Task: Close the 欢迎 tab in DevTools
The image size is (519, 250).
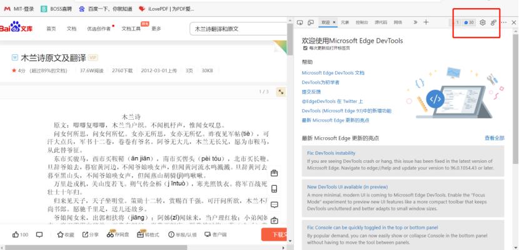Action: (x=334, y=22)
